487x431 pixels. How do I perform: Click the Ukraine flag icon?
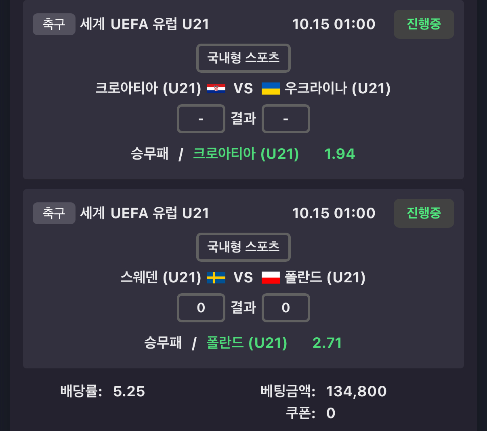[271, 88]
